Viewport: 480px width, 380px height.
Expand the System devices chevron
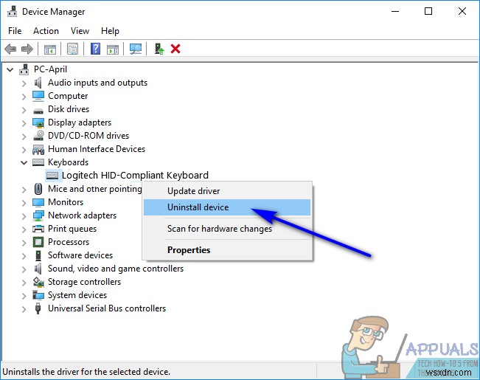(x=24, y=296)
